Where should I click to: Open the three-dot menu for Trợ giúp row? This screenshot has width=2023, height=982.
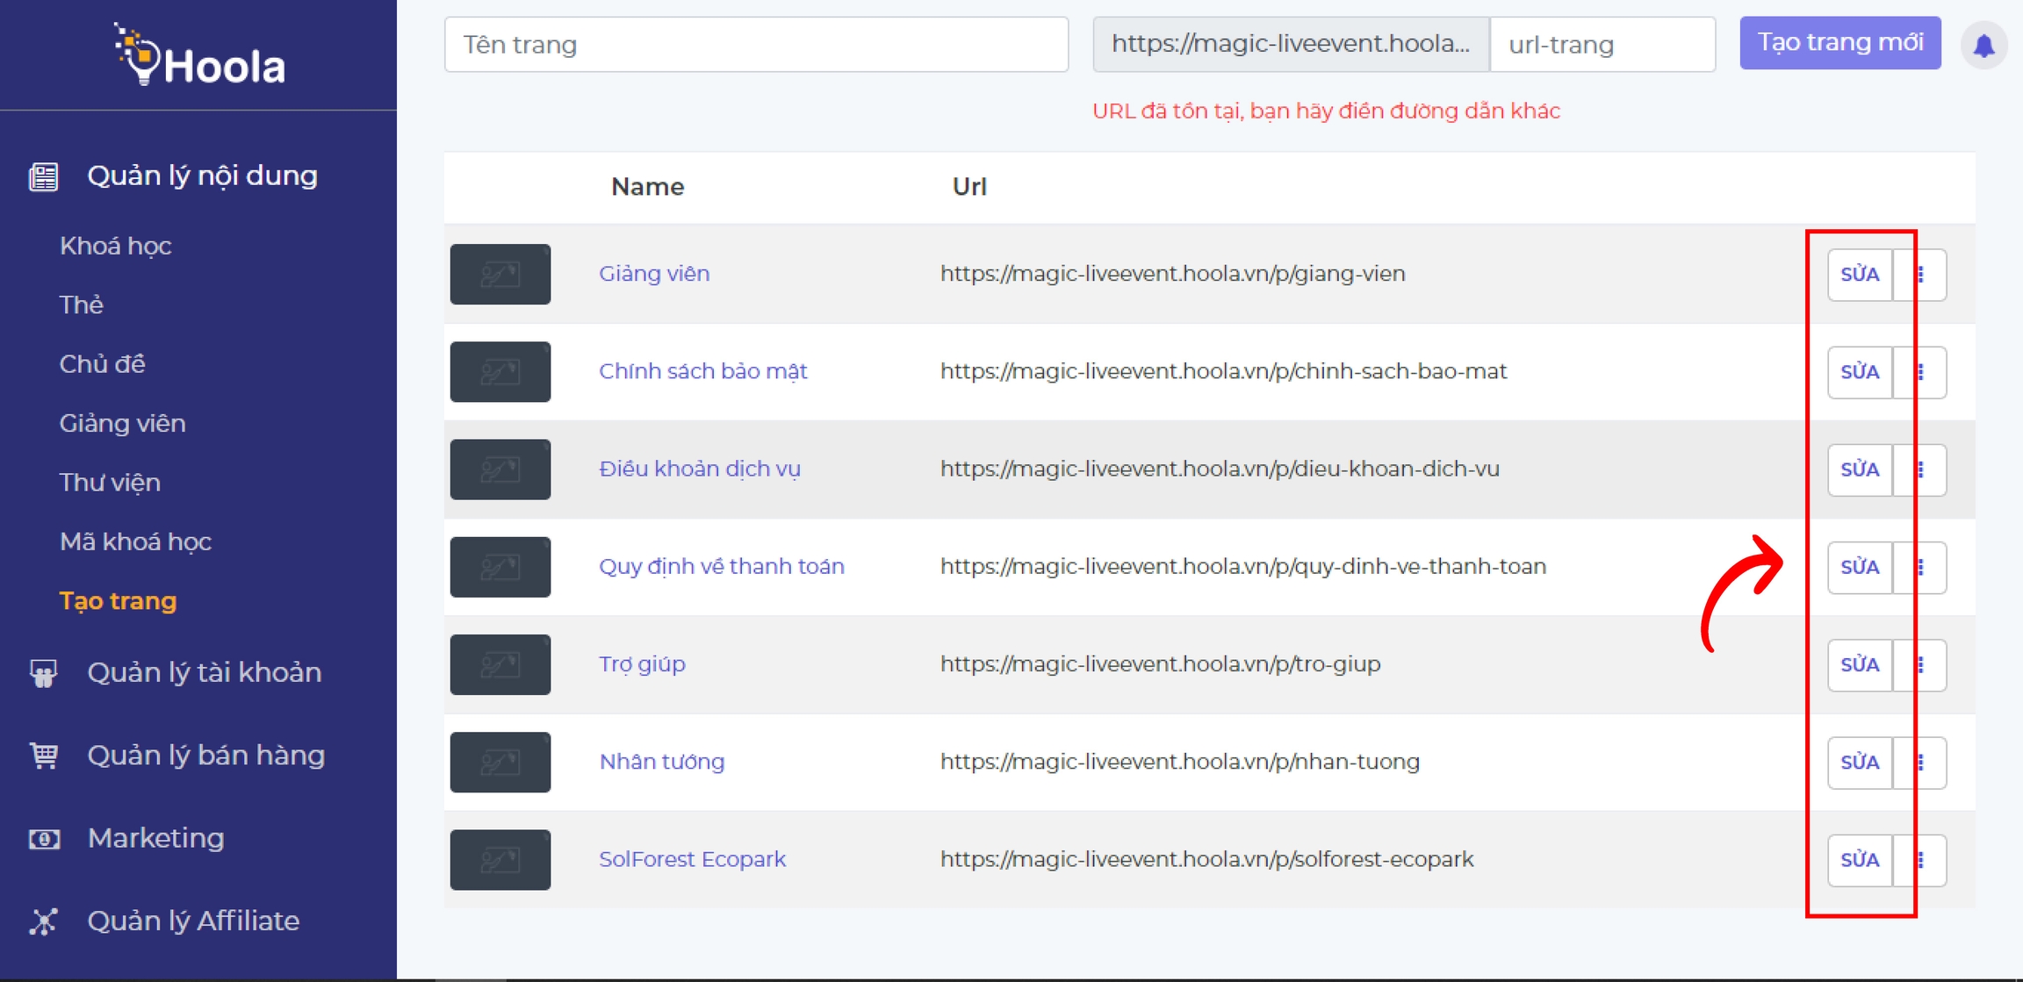tap(1920, 665)
